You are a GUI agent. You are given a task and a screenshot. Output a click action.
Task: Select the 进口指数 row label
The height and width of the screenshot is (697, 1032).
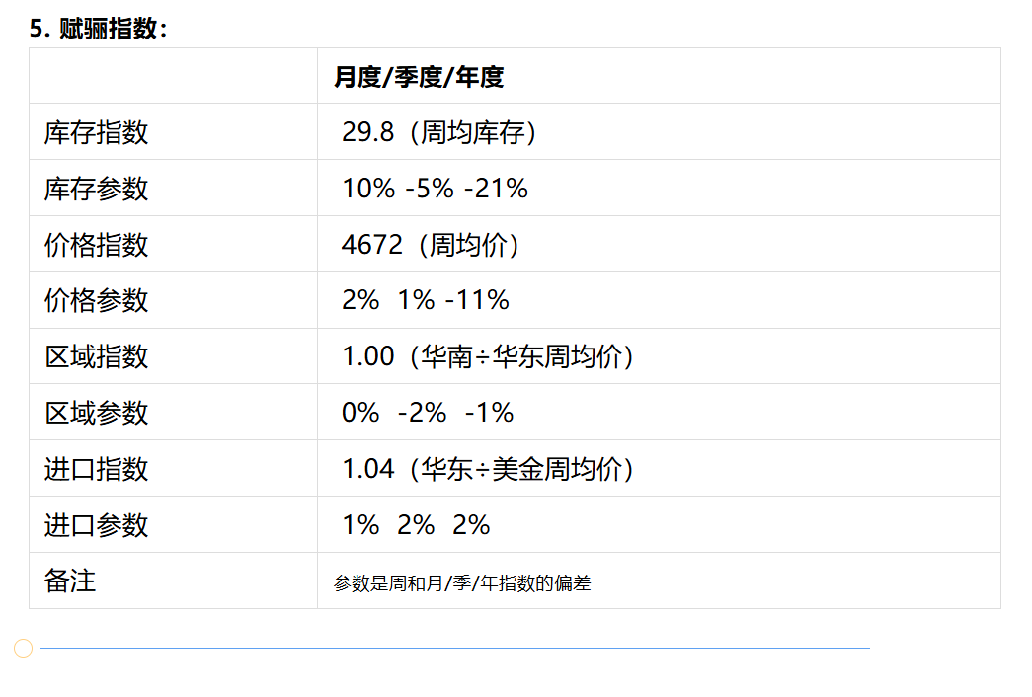click(96, 469)
